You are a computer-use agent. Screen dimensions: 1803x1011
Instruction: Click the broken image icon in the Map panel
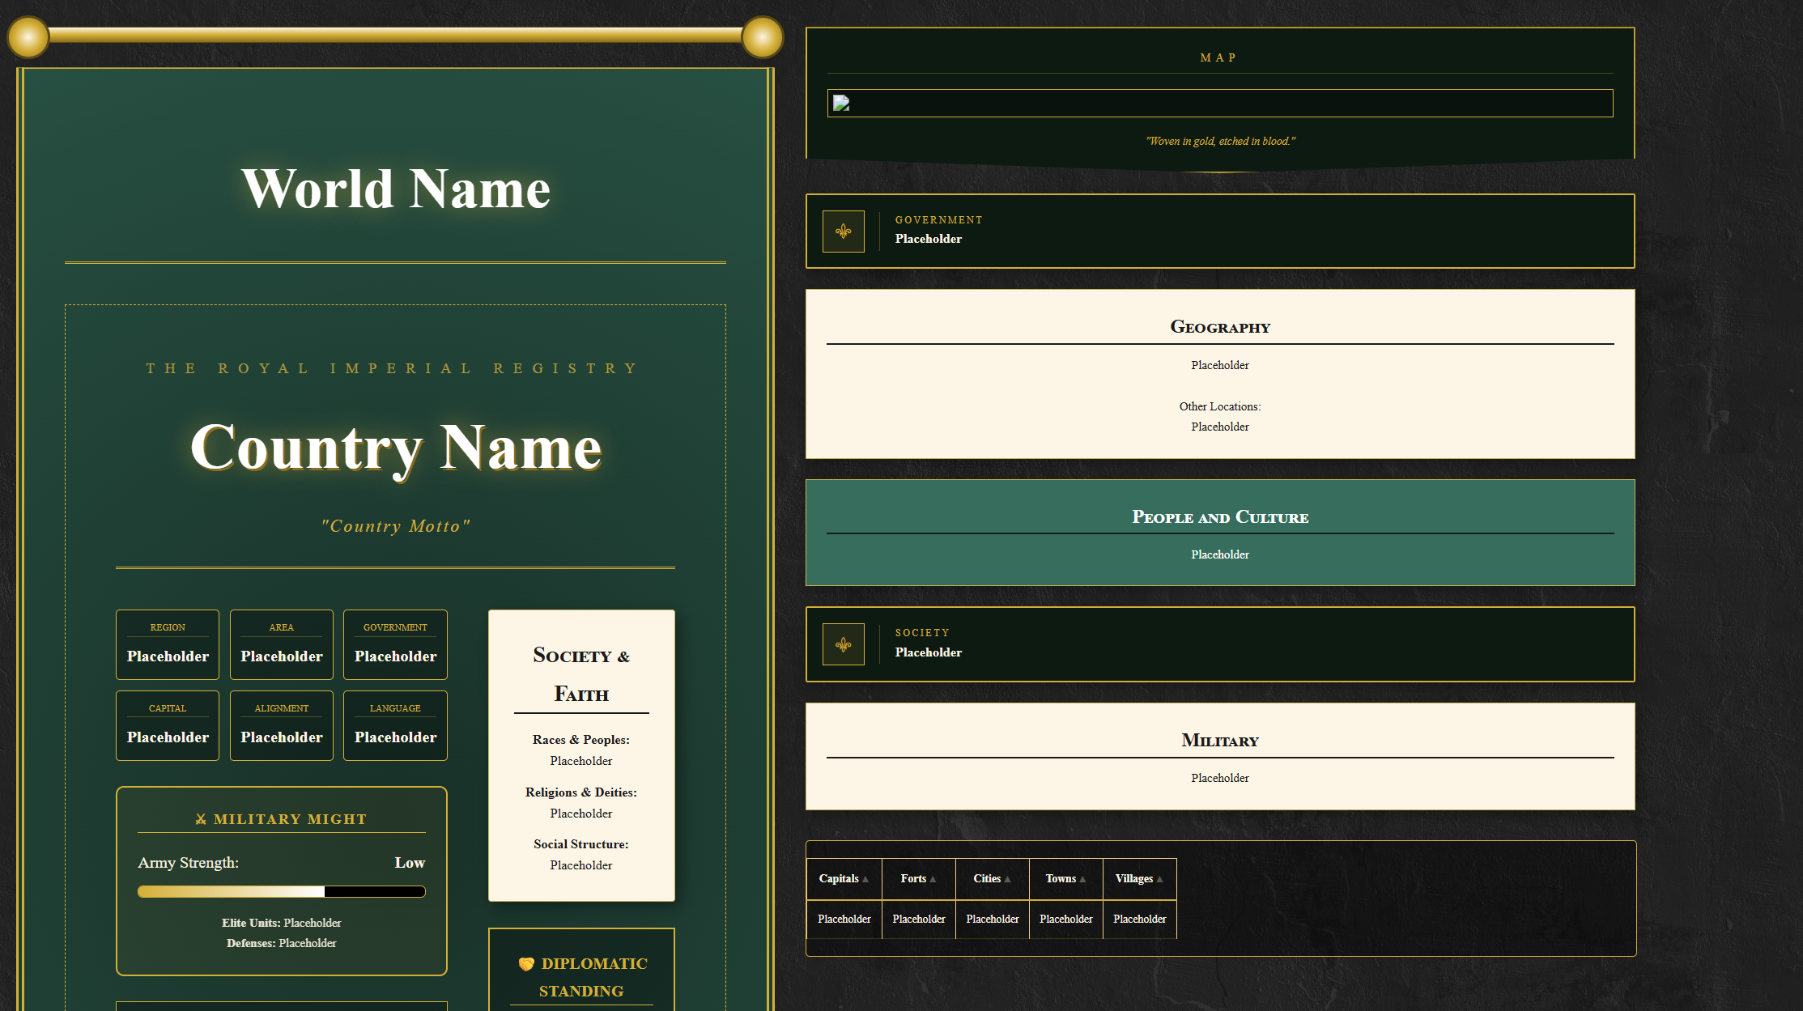[x=839, y=102]
